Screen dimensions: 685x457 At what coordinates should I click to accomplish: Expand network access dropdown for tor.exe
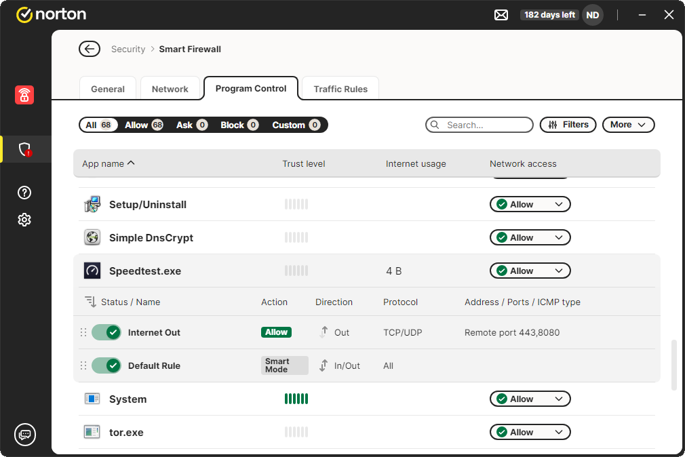[x=530, y=432]
